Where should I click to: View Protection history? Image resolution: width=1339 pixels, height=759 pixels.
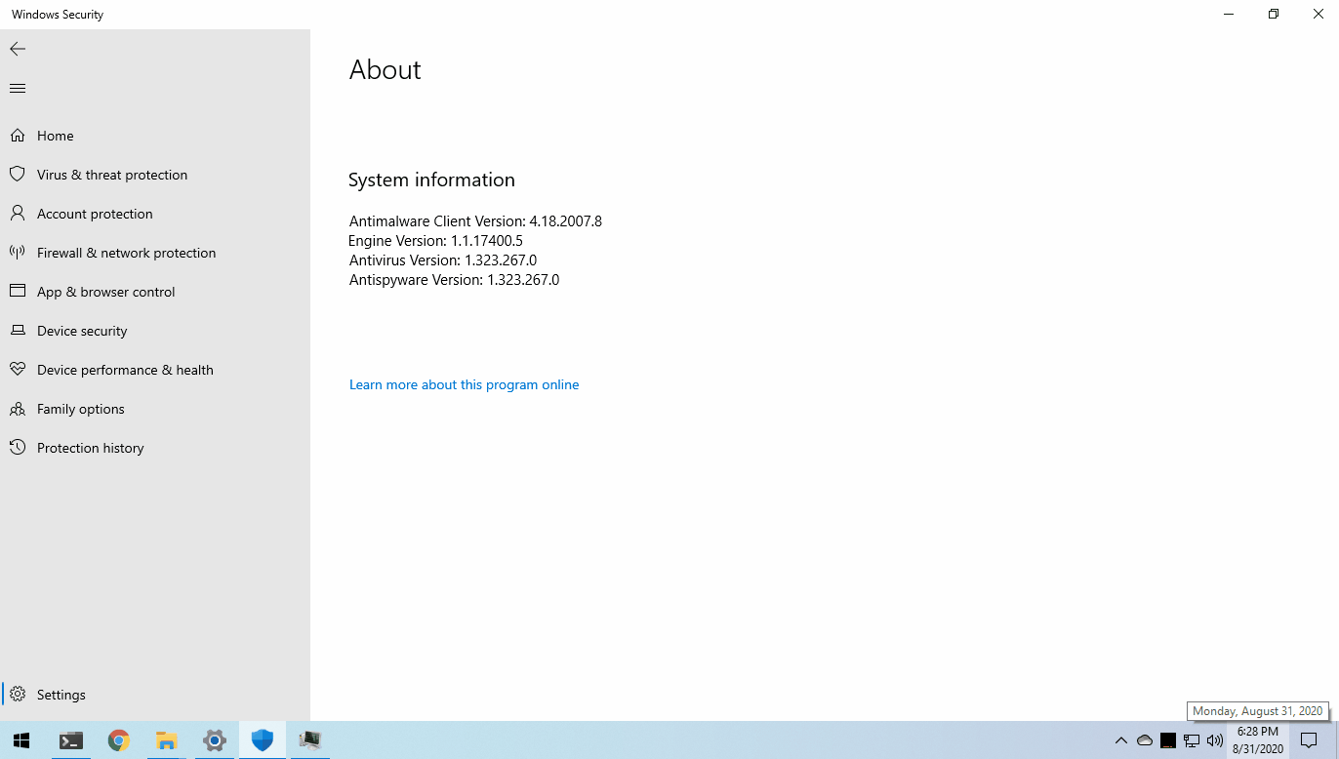coord(155,448)
